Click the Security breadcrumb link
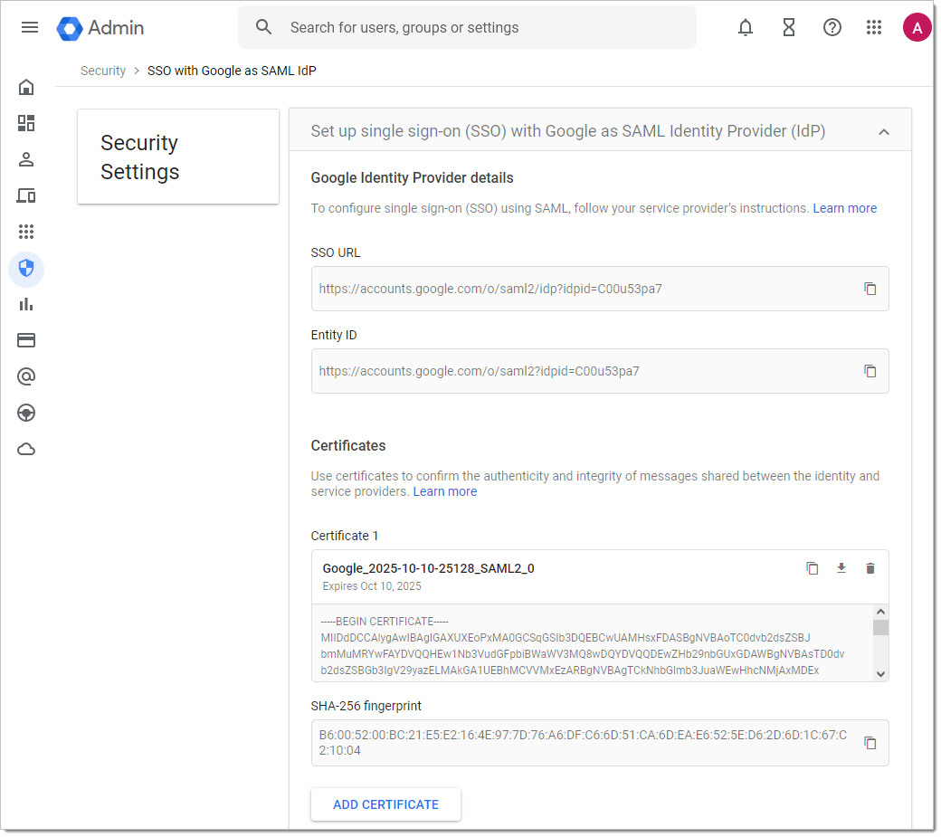This screenshot has width=941, height=837. click(103, 71)
